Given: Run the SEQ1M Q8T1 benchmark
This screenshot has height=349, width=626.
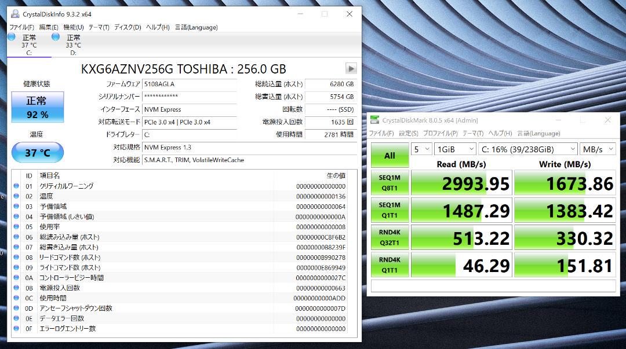Looking at the screenshot, I should (390, 183).
